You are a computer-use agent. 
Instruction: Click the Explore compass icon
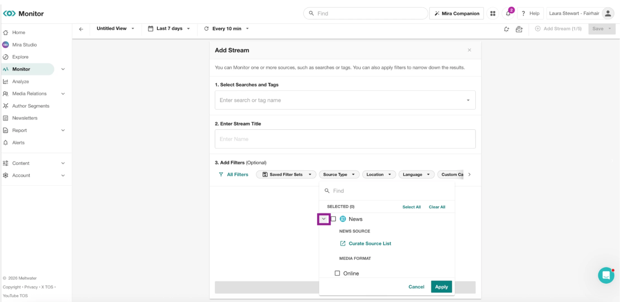(6, 57)
